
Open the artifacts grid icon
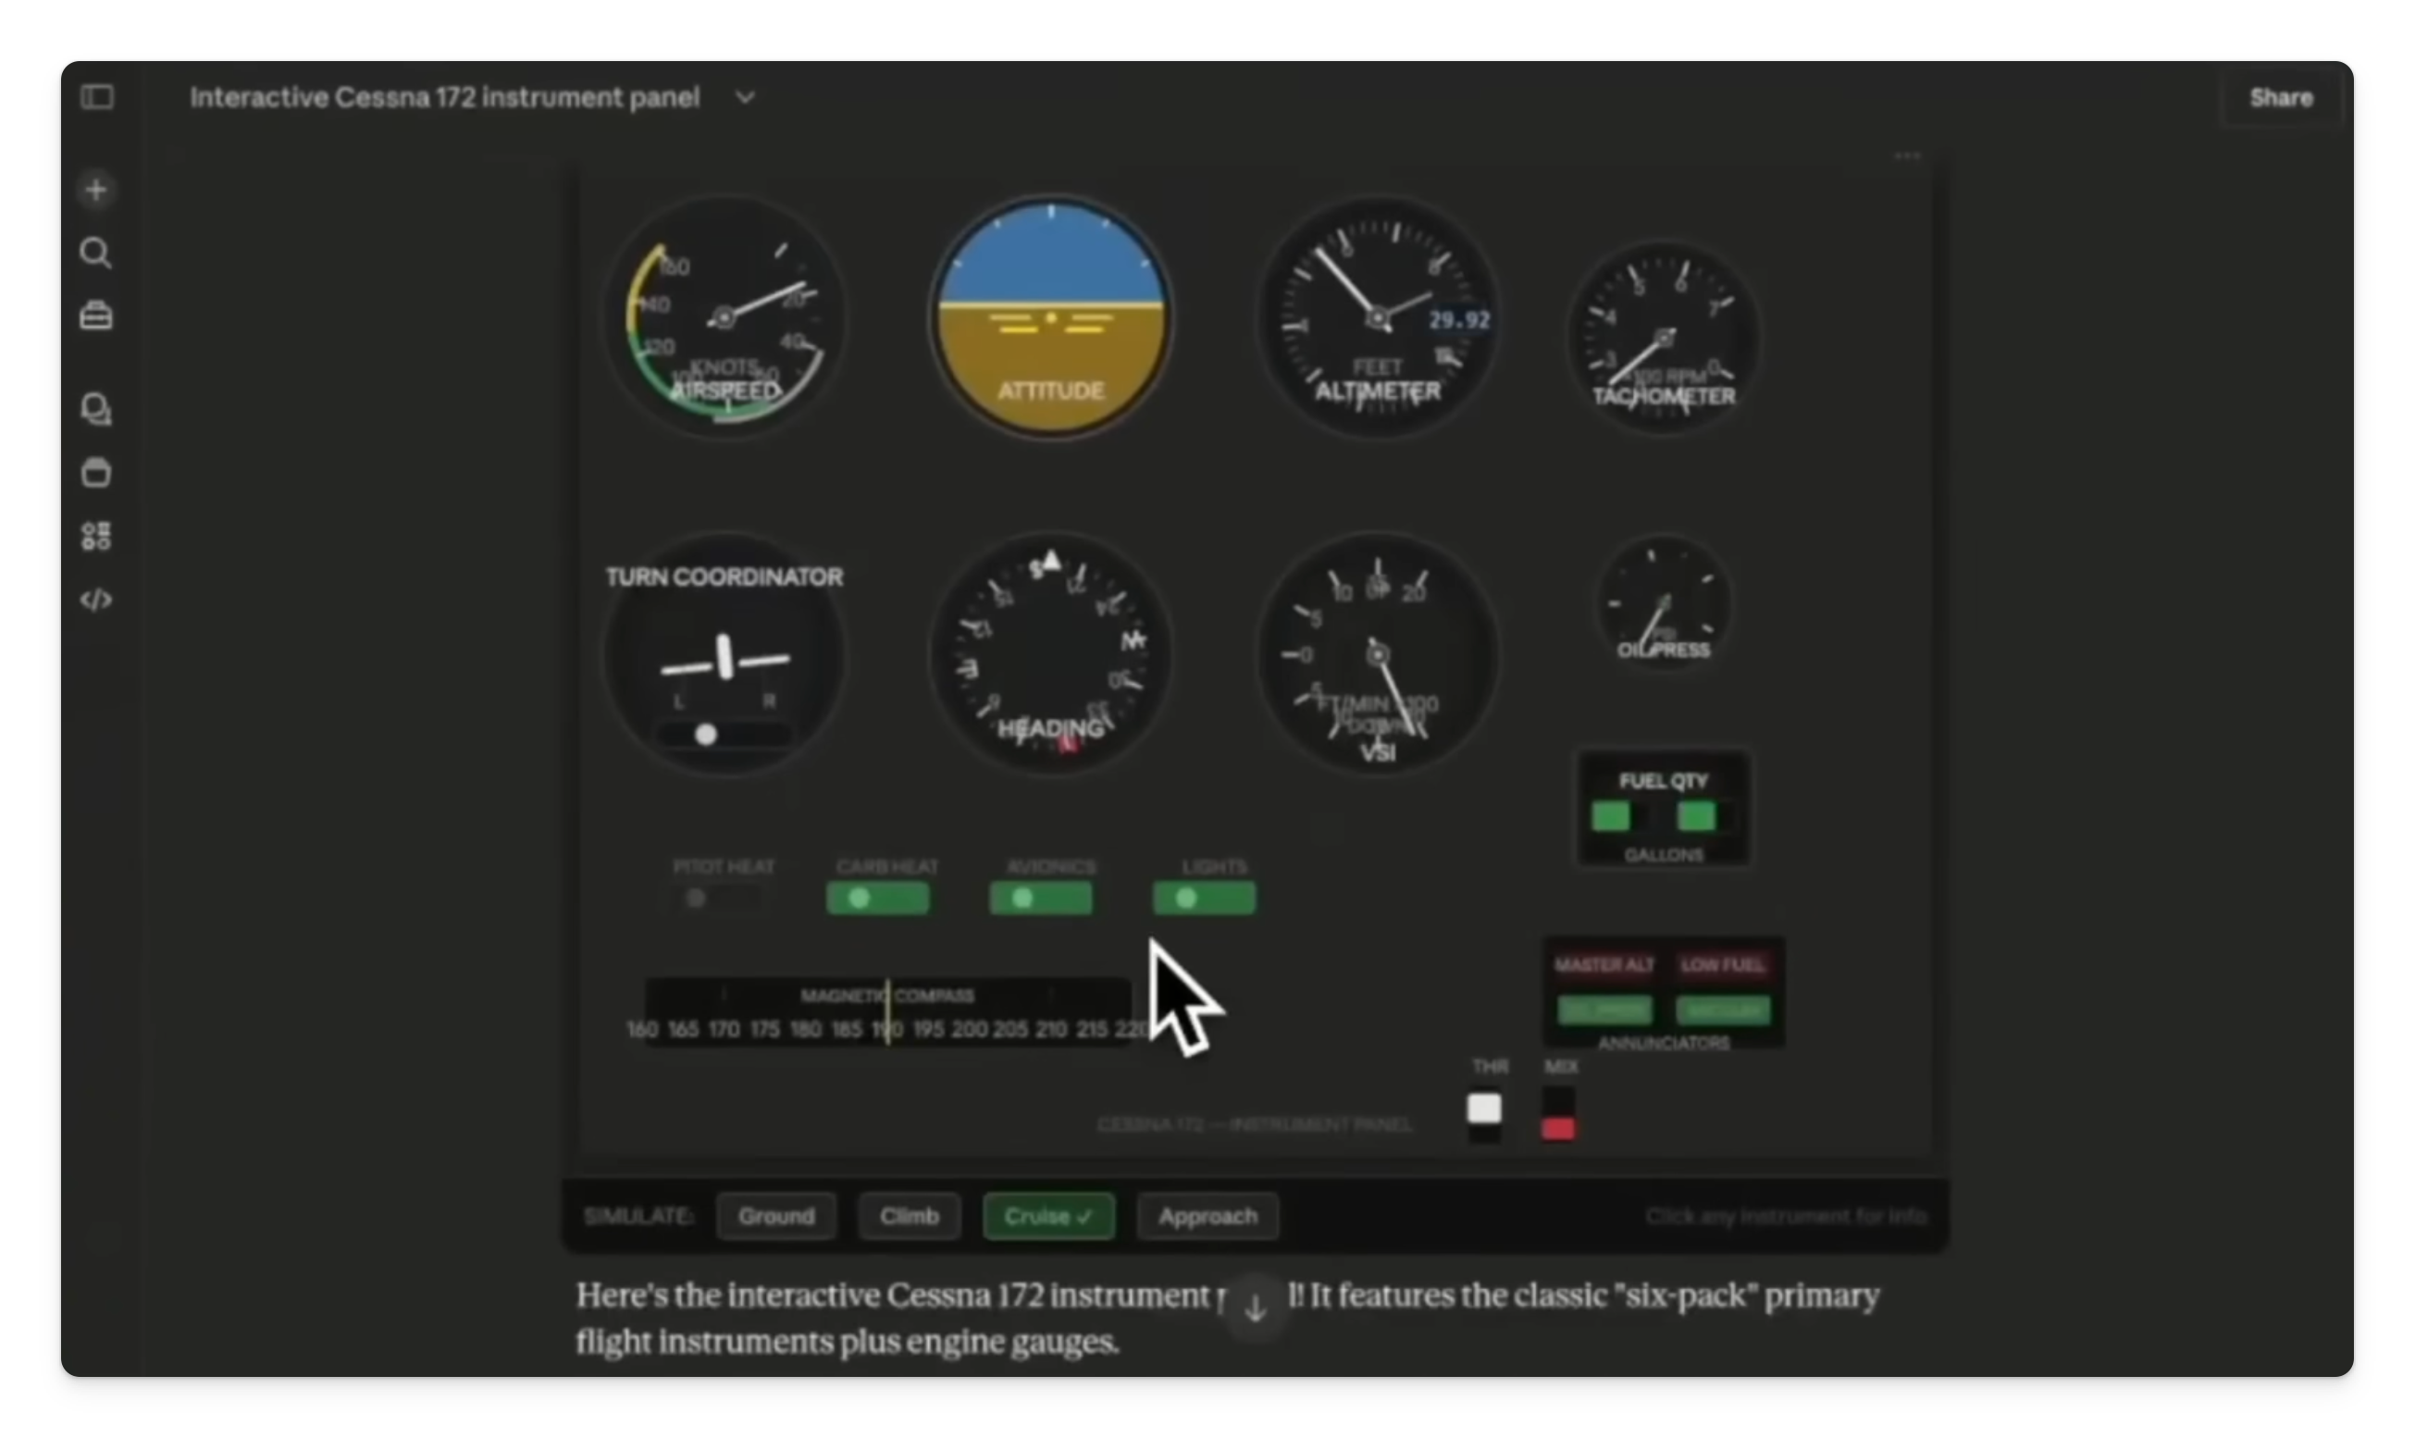click(96, 536)
